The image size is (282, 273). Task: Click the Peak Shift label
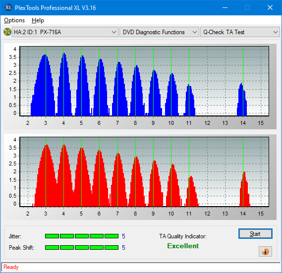[22, 248]
